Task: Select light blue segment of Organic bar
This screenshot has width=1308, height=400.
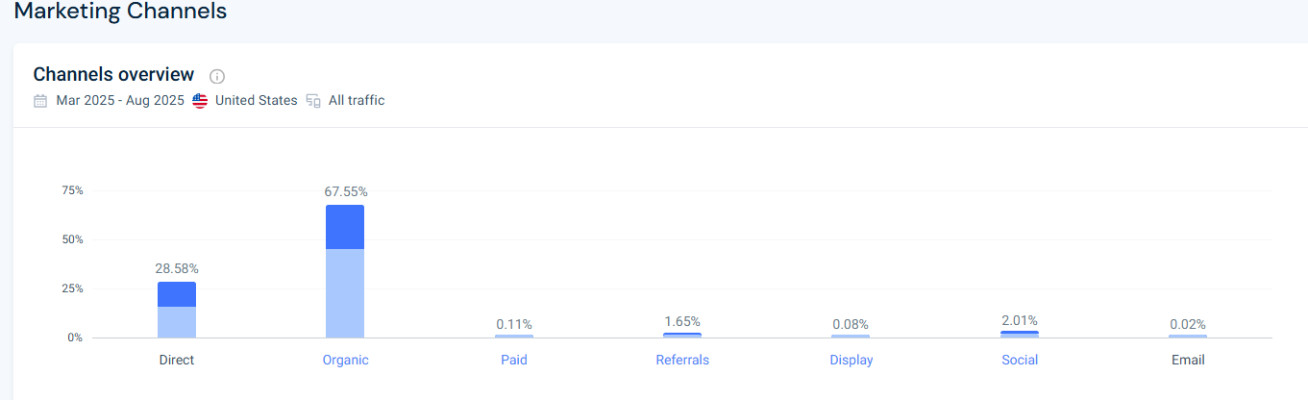Action: click(x=345, y=293)
